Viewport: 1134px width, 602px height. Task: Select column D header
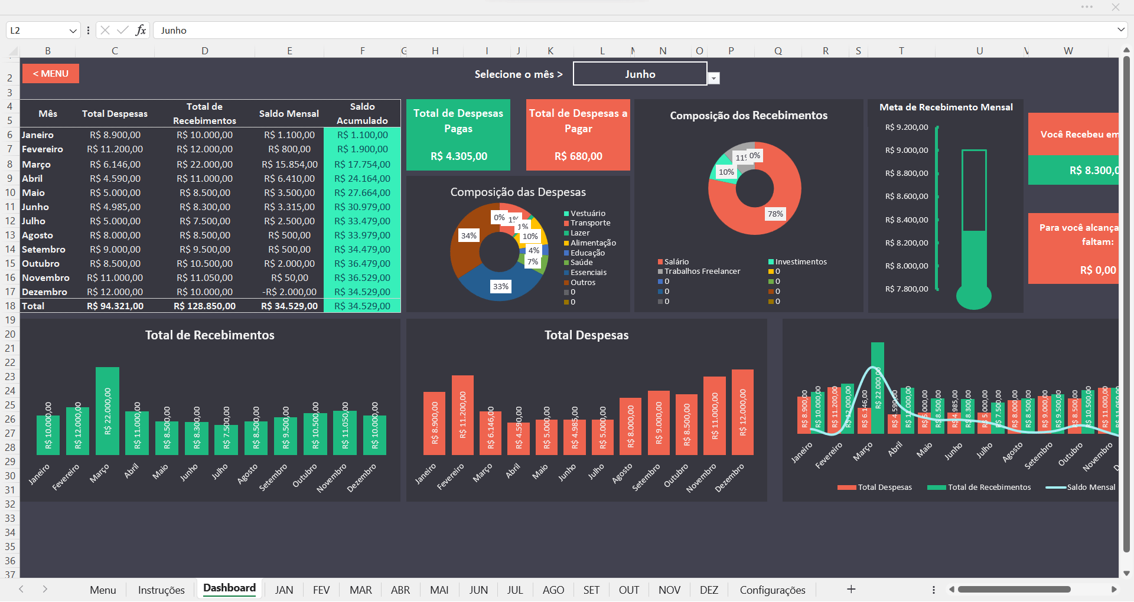click(x=205, y=51)
